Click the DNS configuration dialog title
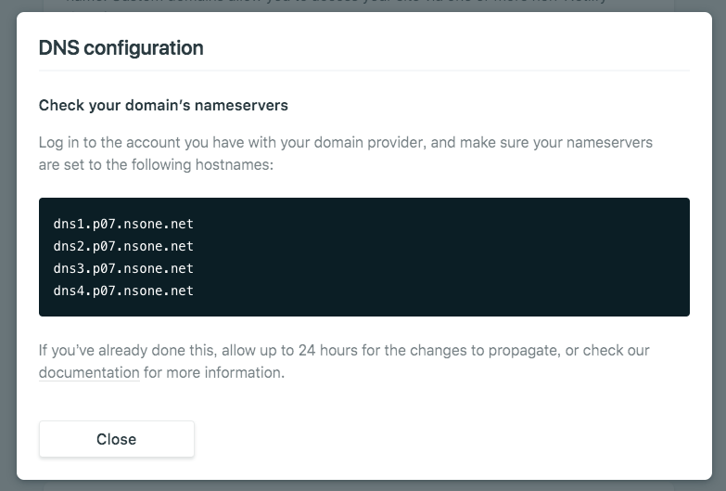Image resolution: width=726 pixels, height=491 pixels. 121,48
